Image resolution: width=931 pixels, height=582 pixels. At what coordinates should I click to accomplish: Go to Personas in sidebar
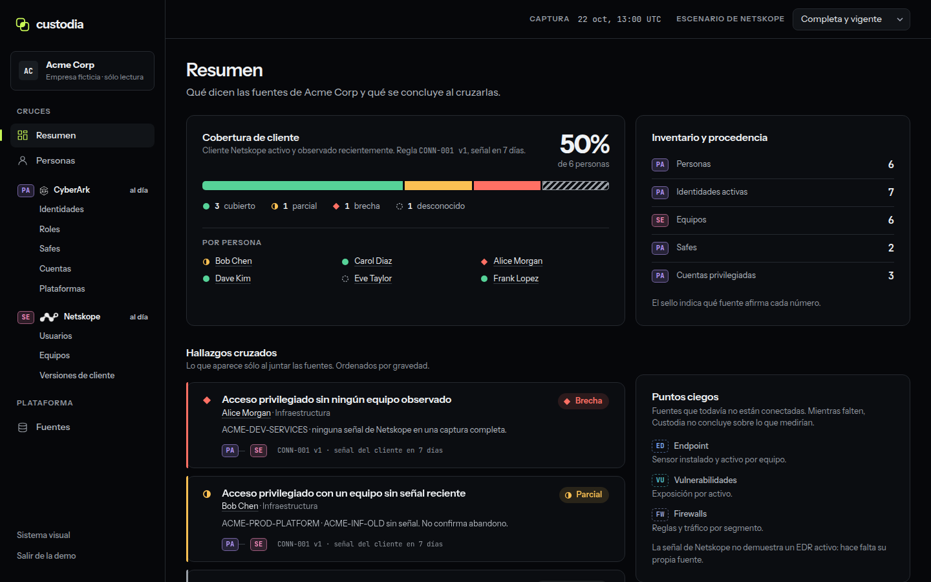pyautogui.click(x=82, y=160)
